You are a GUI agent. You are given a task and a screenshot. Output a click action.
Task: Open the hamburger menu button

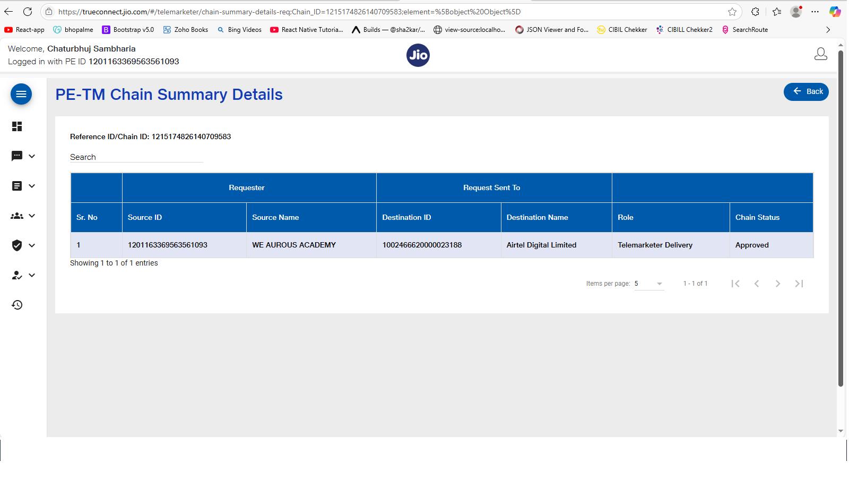[x=21, y=94]
